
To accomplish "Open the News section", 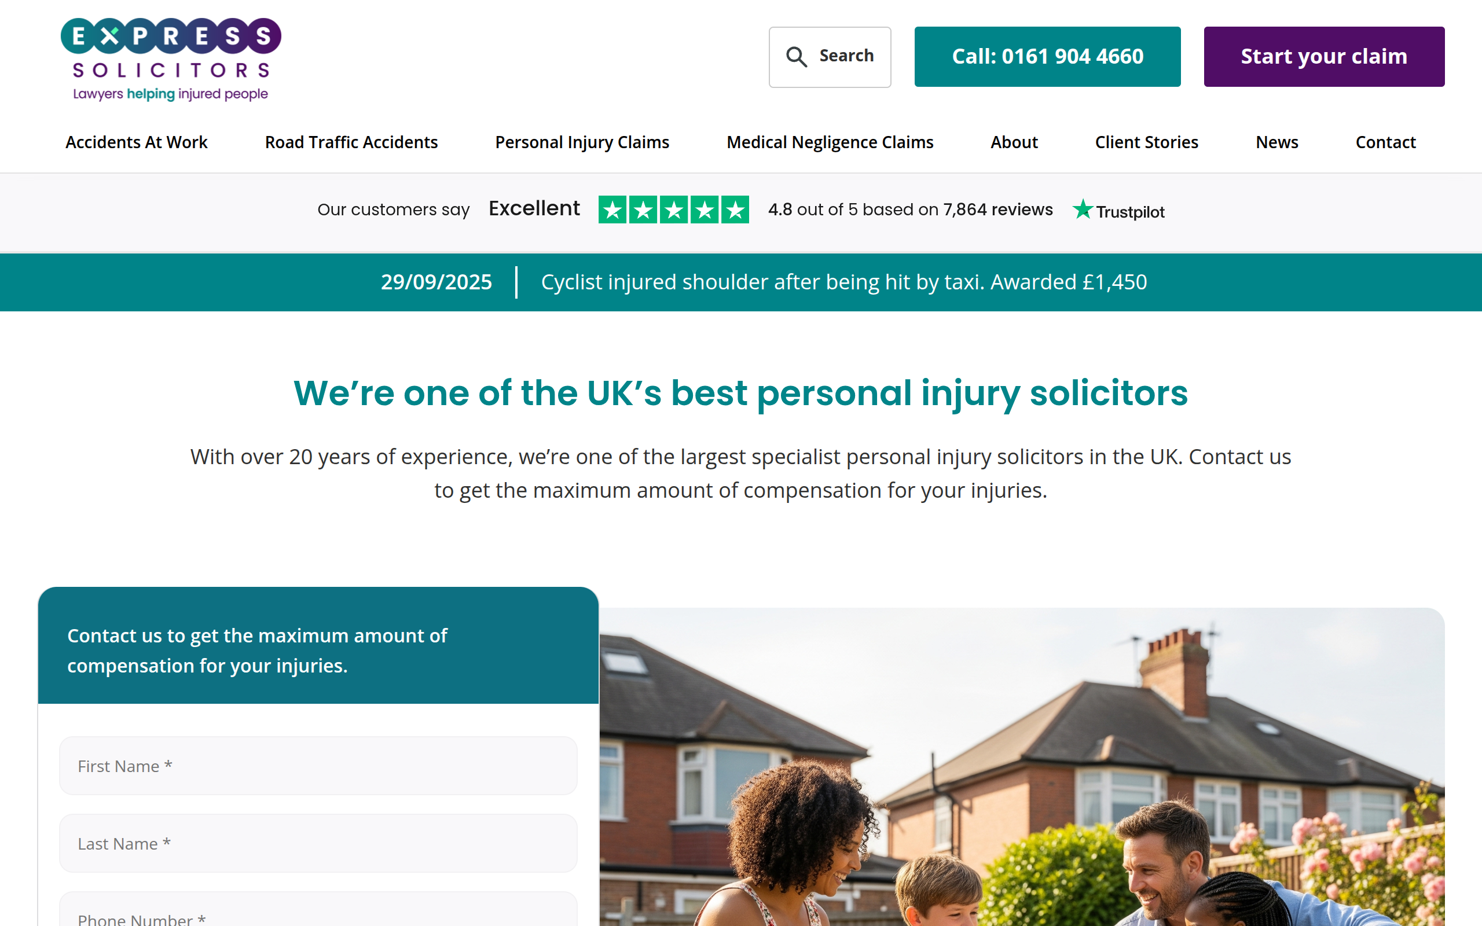I will (1277, 142).
